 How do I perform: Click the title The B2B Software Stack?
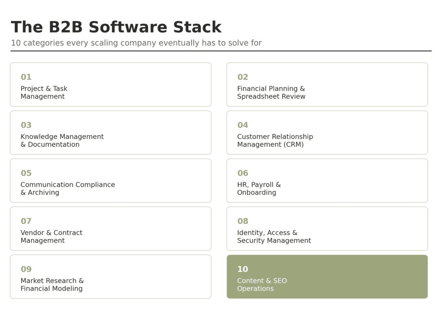116,27
